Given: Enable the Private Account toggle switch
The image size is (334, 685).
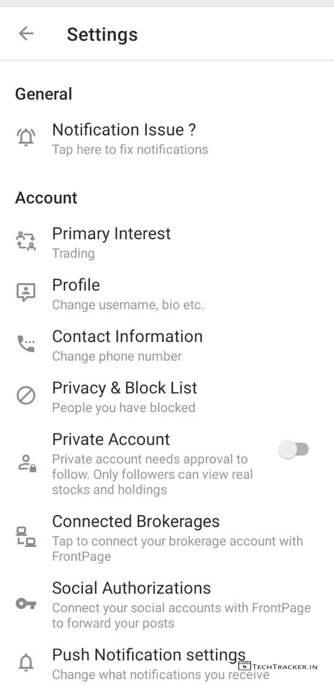Looking at the screenshot, I should coord(294,450).
